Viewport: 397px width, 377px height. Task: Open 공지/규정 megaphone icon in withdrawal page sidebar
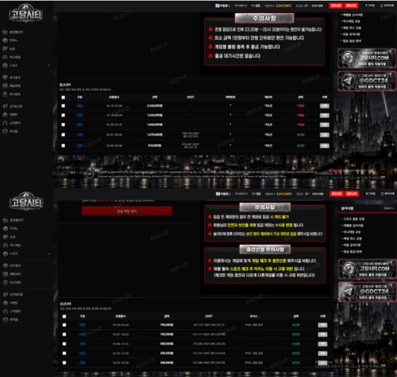pos(5,106)
